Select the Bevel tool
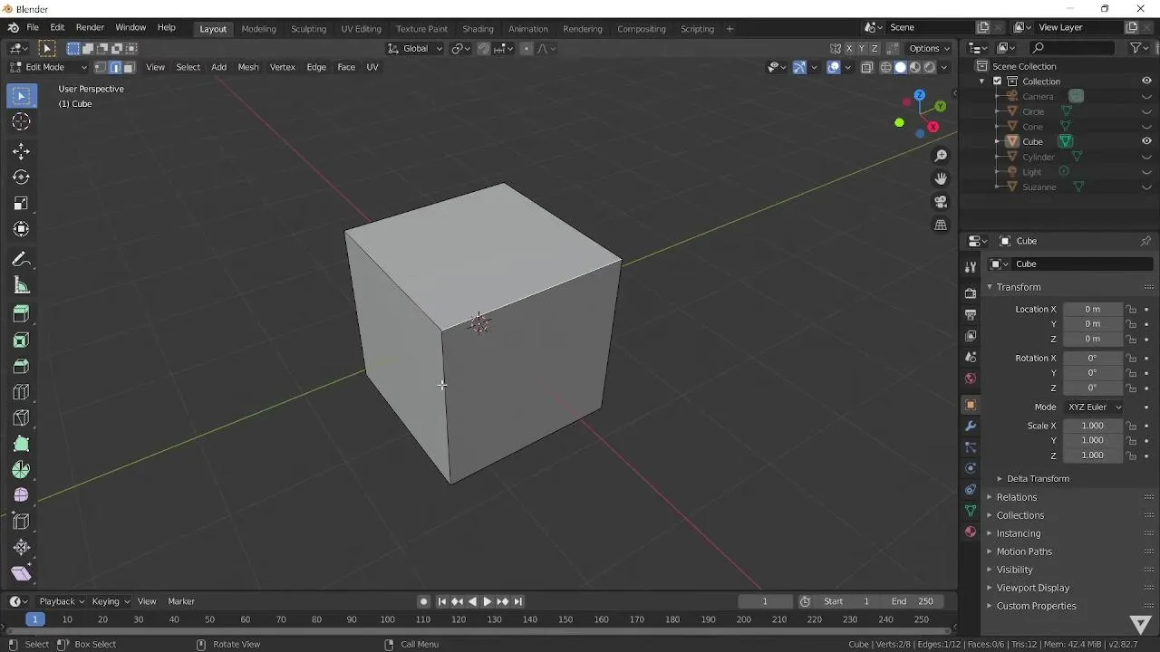This screenshot has height=652, width=1160. tap(22, 367)
